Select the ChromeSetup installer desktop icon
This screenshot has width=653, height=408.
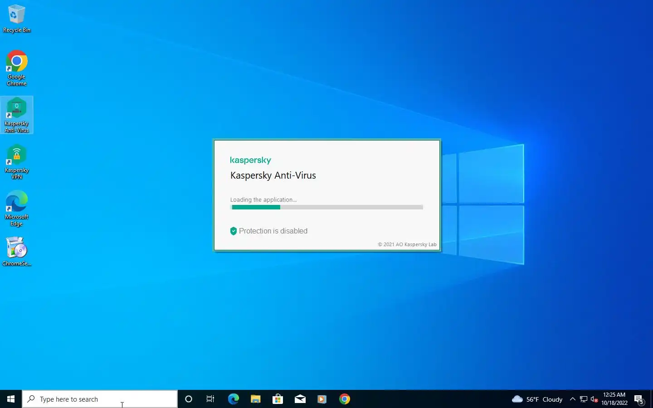(17, 252)
